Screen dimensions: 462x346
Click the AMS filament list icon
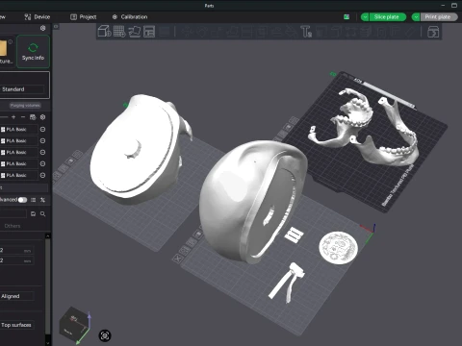tap(33, 117)
